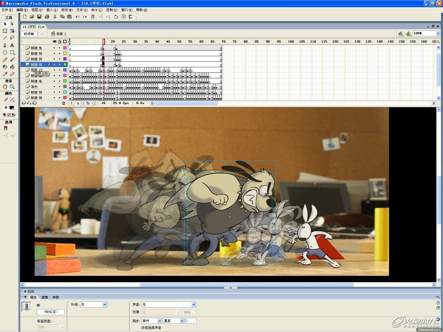Click the Delete Layer trash icon
Viewport: 443px width, 332px height.
point(63,103)
